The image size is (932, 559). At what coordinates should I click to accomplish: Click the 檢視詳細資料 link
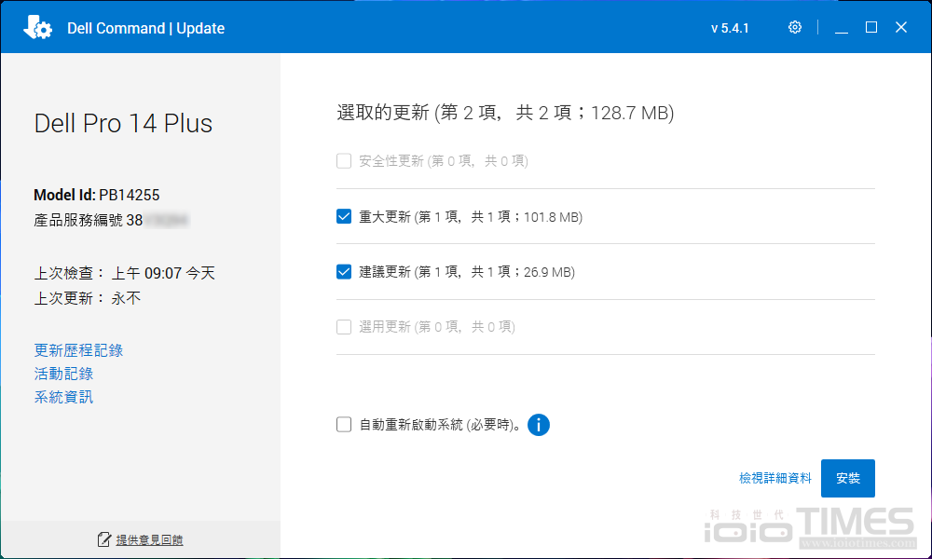775,478
